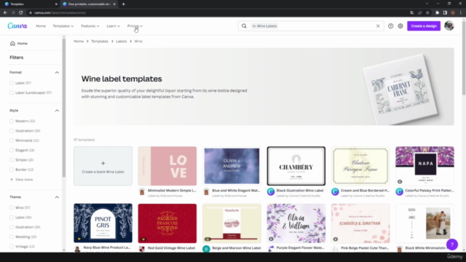466x262 pixels.
Task: Click the Share page icon in address bar
Action: 419,13
